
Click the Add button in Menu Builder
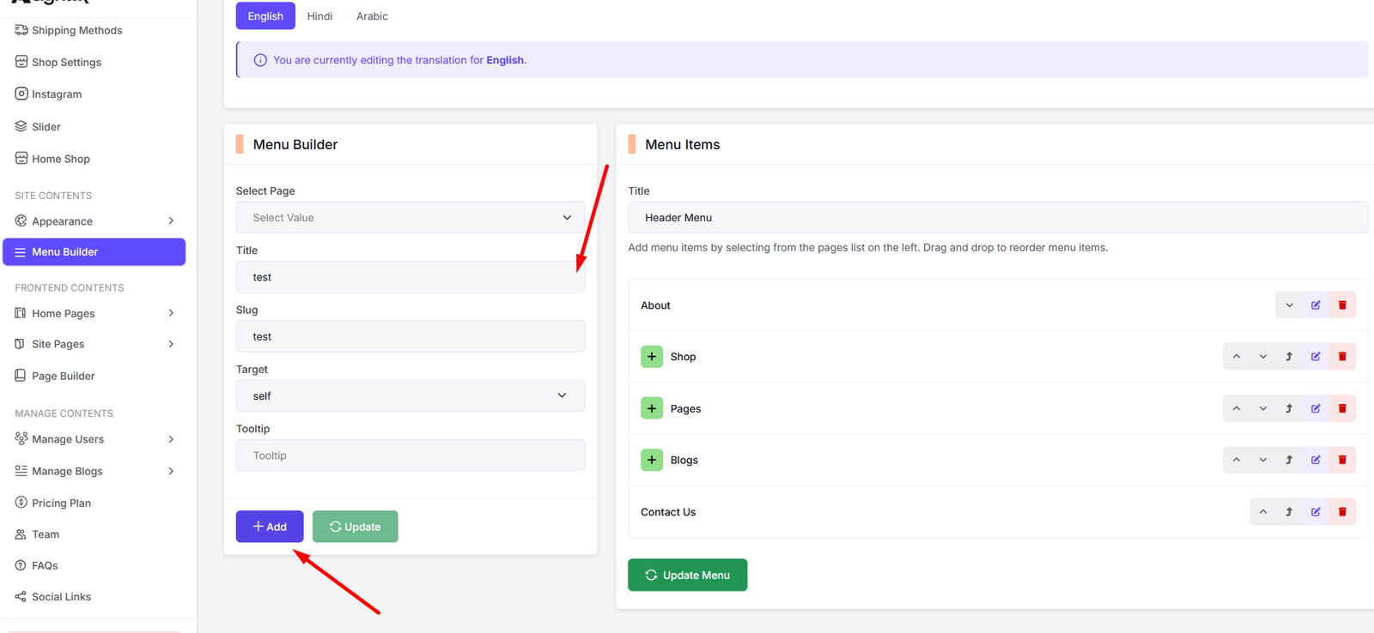click(x=270, y=527)
